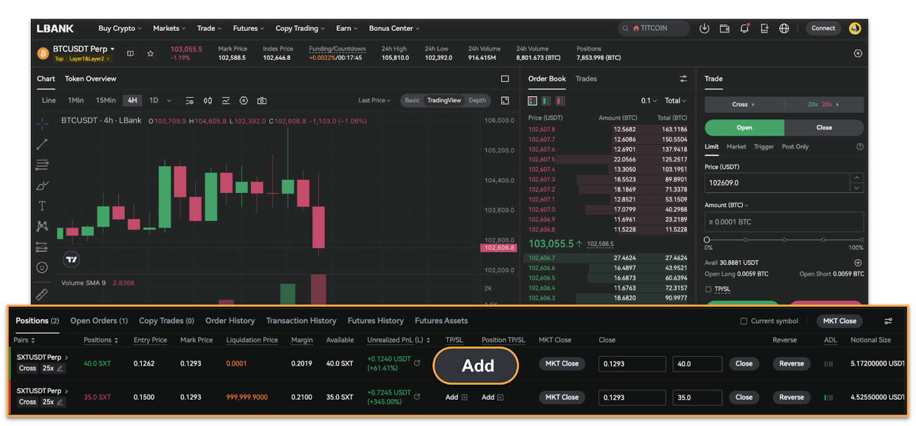Click the favorite star next to BTCUSDT Perp
Image resolution: width=916 pixels, height=426 pixels.
click(x=150, y=53)
